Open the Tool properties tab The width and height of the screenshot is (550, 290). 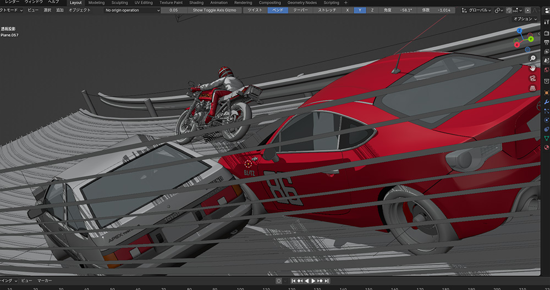(547, 22)
